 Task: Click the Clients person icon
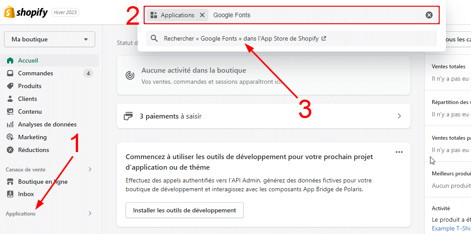pos(10,99)
